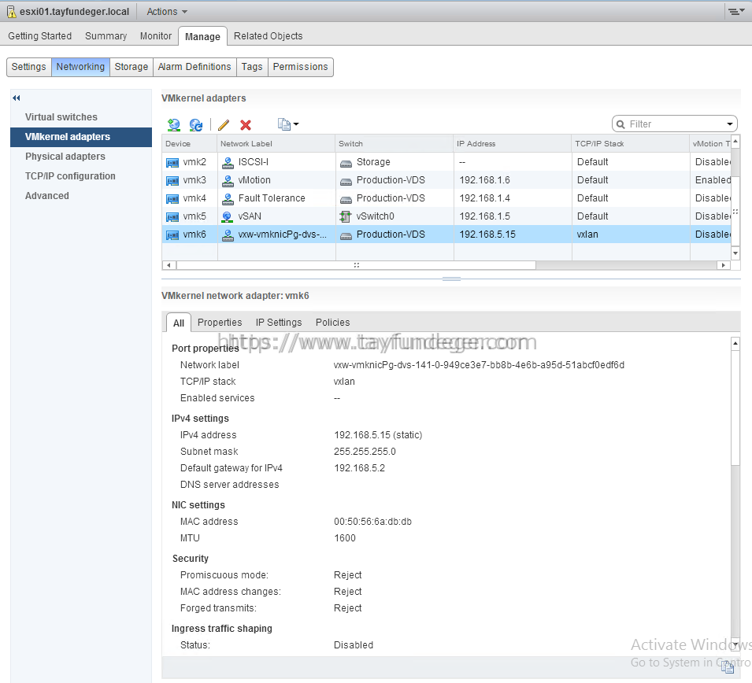This screenshot has width=752, height=683.
Task: Sort by the Switch column header
Action: [395, 144]
